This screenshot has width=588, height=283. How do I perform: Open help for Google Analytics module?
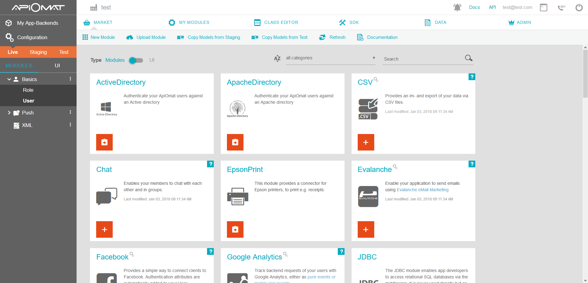[x=341, y=251]
